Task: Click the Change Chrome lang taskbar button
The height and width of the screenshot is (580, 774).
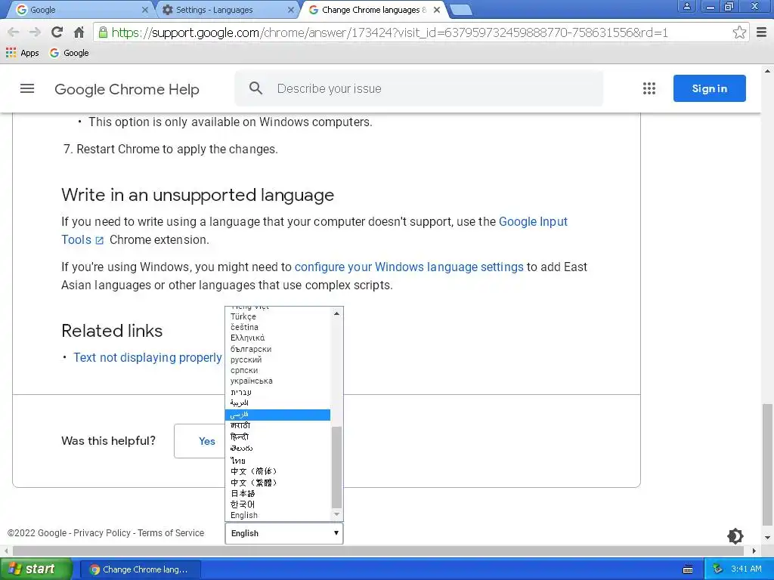Action: tap(140, 569)
